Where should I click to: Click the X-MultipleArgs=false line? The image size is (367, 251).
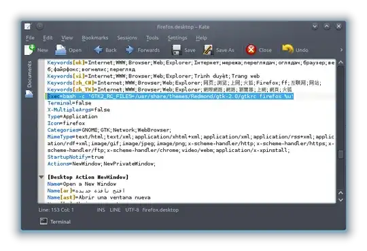[79, 110]
